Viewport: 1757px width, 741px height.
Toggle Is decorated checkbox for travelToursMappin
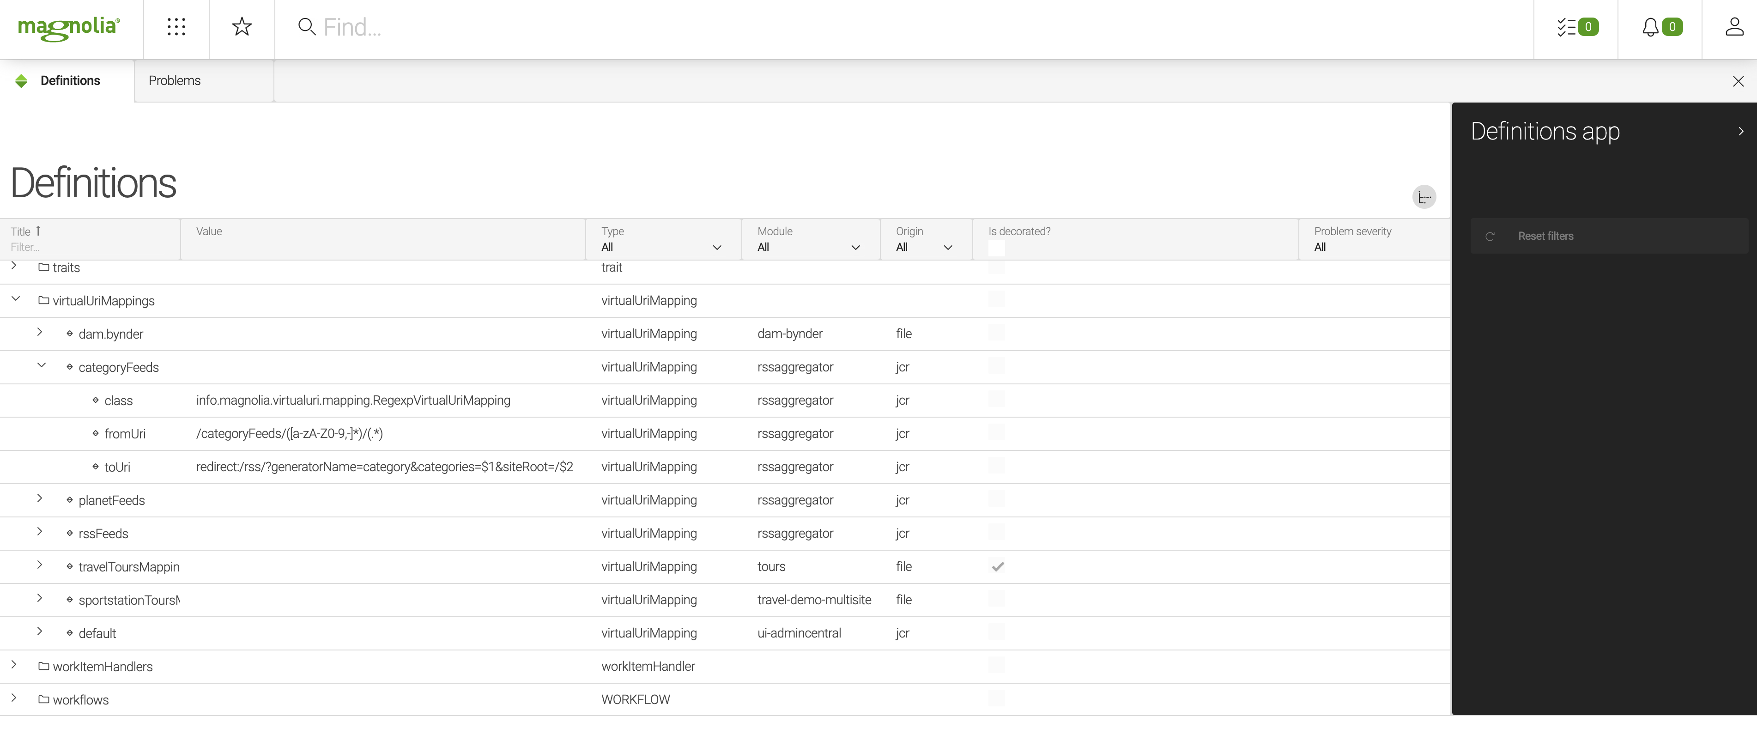(x=996, y=566)
